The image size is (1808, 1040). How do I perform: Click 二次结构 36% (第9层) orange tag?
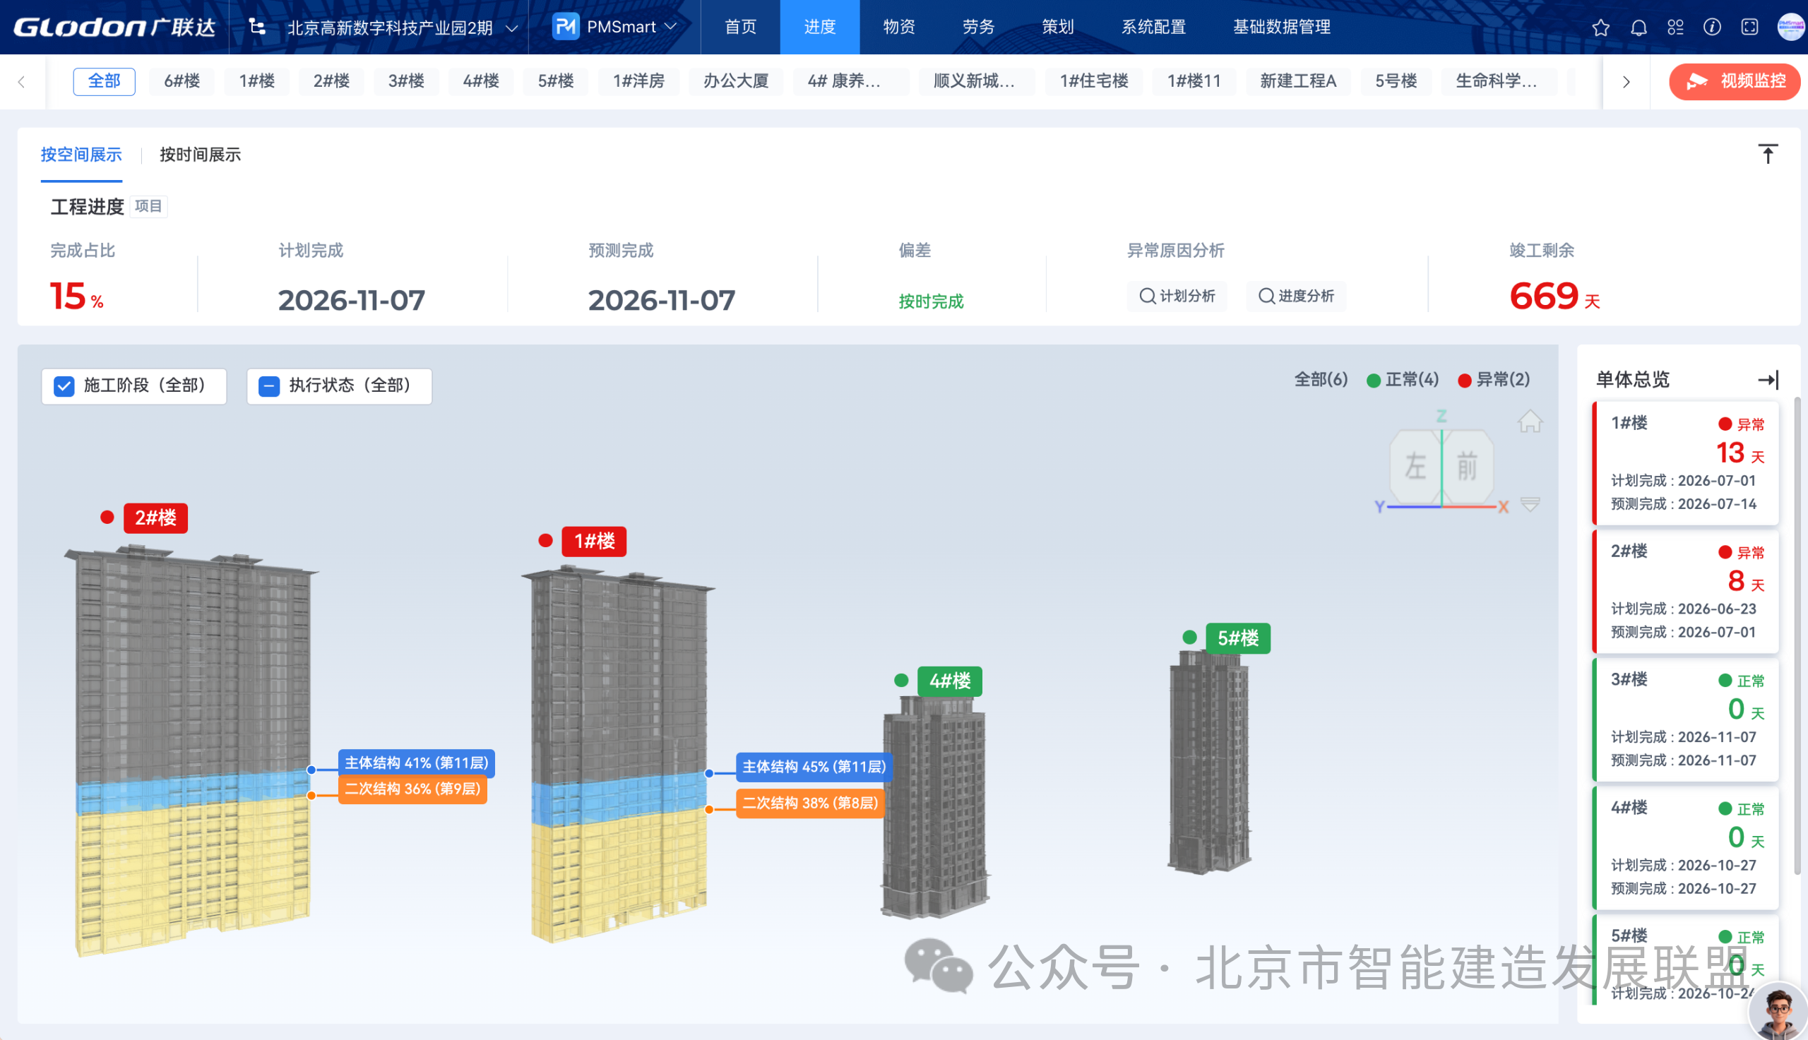coord(413,789)
